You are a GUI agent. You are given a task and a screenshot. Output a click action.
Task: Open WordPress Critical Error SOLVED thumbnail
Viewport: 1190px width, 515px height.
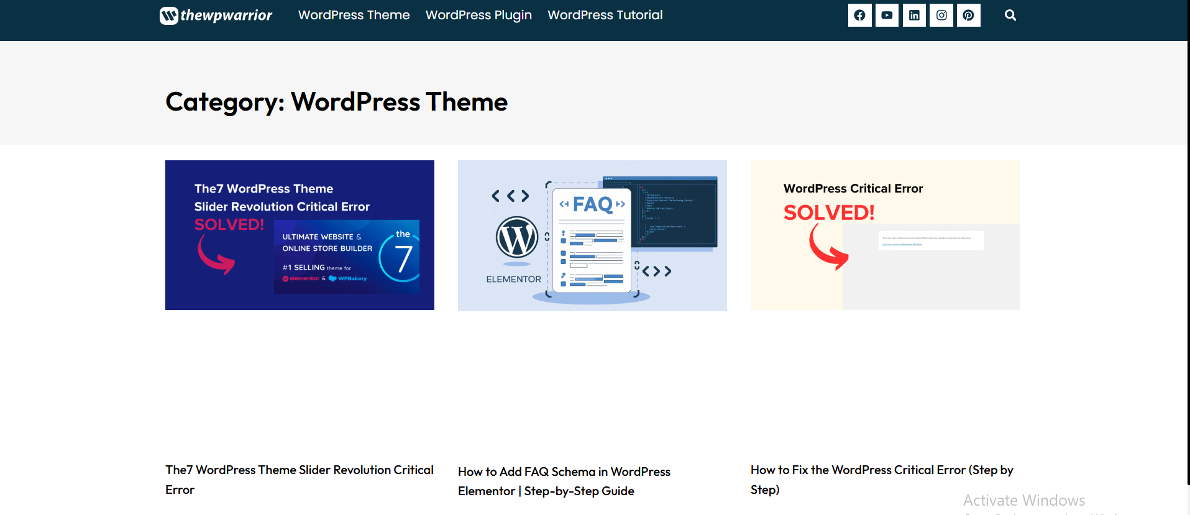pyautogui.click(x=885, y=235)
